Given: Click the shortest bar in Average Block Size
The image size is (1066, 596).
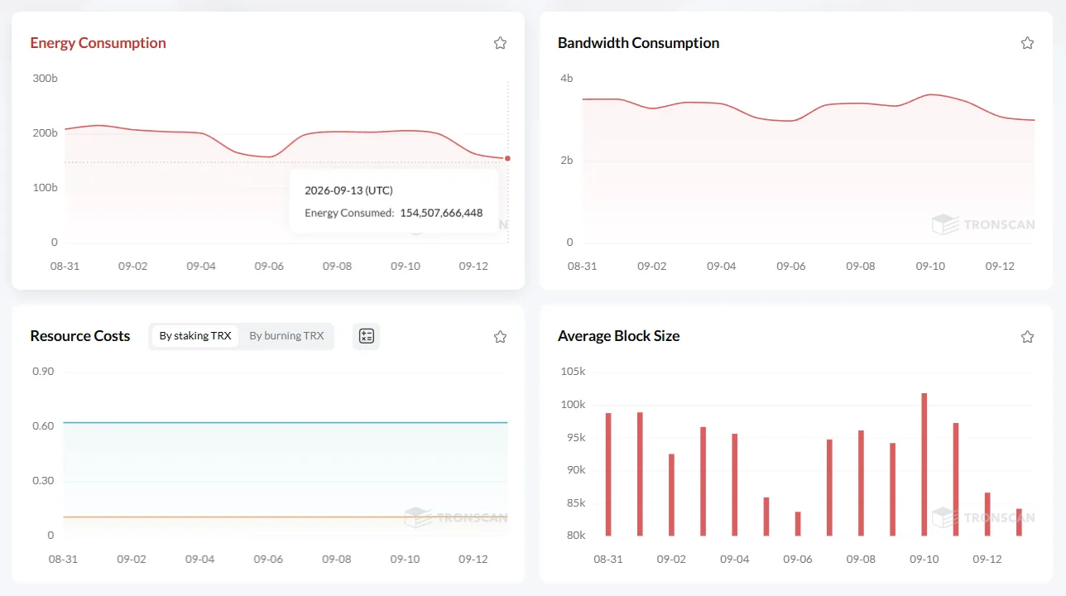Looking at the screenshot, I should click(798, 524).
